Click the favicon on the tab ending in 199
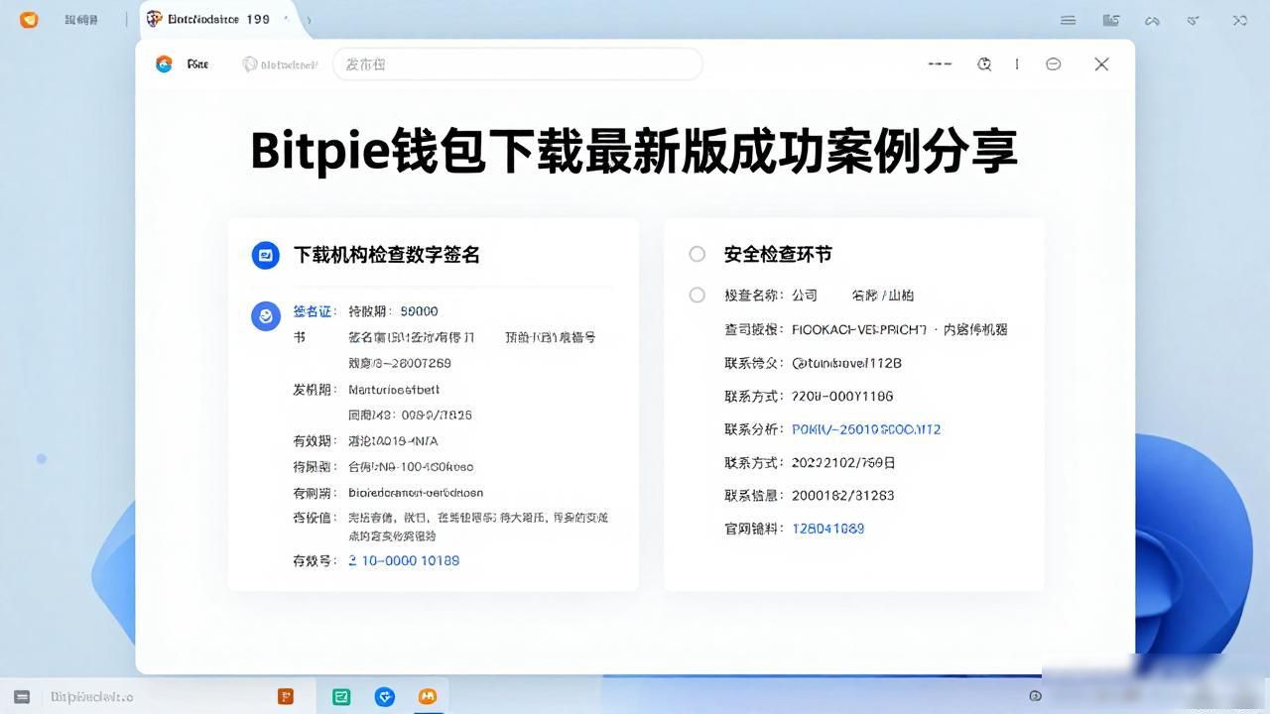The height and width of the screenshot is (714, 1270). (x=154, y=19)
